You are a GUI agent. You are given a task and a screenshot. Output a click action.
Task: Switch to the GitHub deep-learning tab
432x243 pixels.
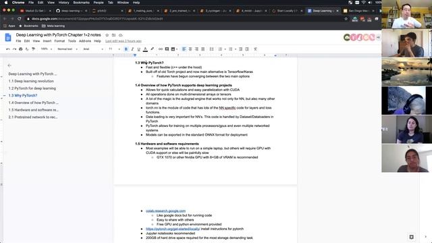coord(71,11)
